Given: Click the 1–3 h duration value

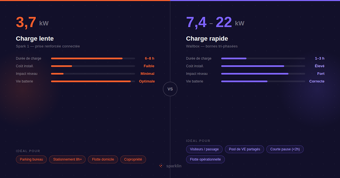Looking at the screenshot, I should tap(320, 58).
